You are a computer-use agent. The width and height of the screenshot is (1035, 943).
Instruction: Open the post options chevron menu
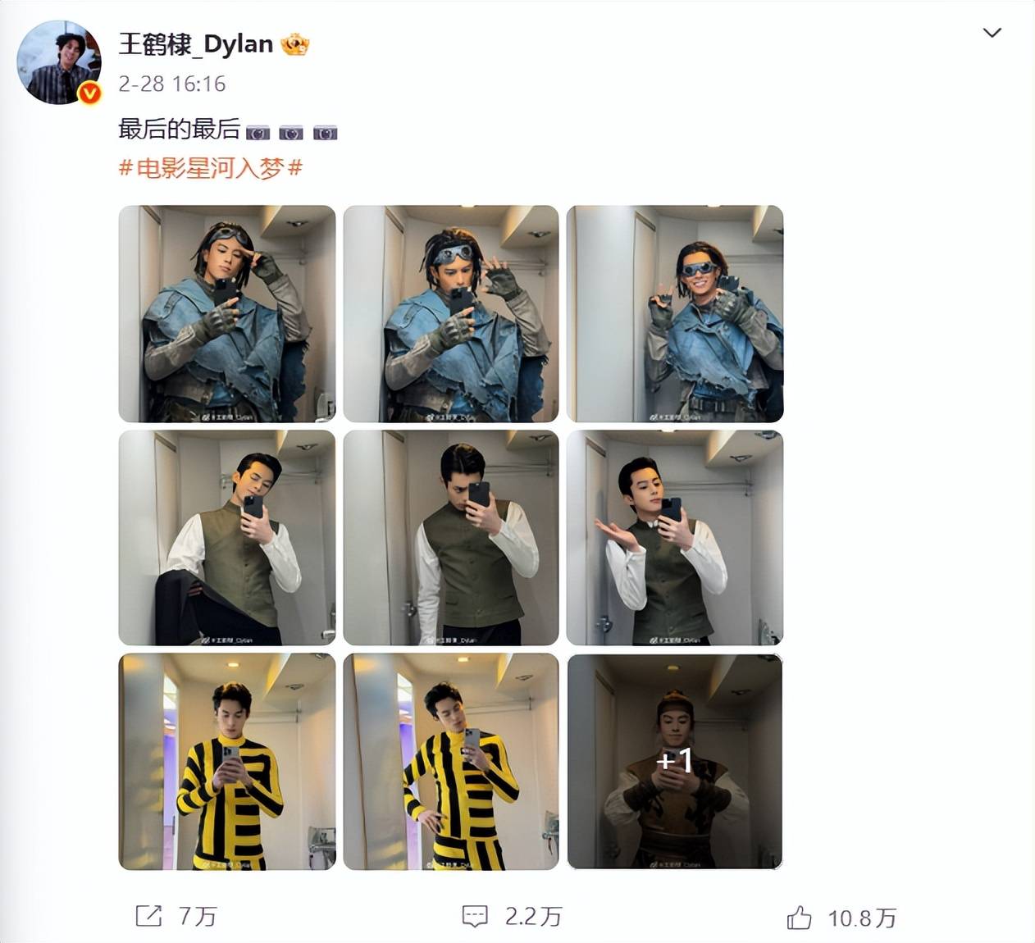tap(992, 33)
